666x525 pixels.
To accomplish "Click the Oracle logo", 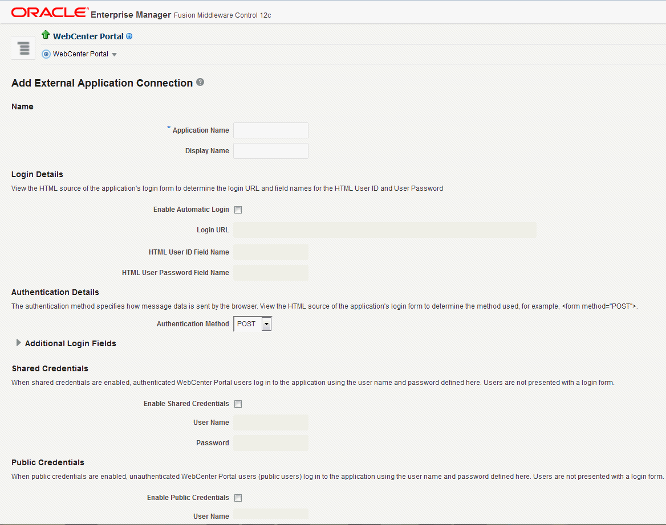I will (50, 13).
